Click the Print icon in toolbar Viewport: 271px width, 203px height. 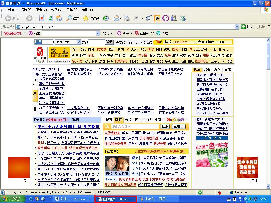127,18
